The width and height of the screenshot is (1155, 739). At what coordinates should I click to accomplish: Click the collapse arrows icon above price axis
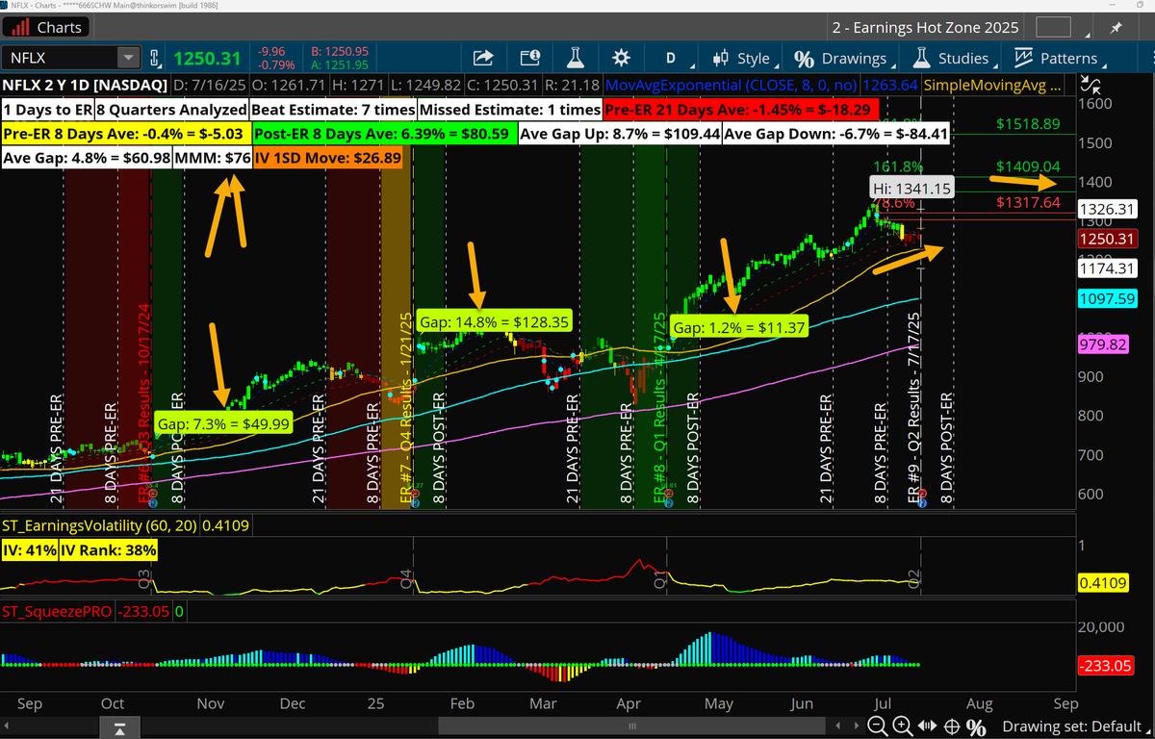click(x=1090, y=84)
